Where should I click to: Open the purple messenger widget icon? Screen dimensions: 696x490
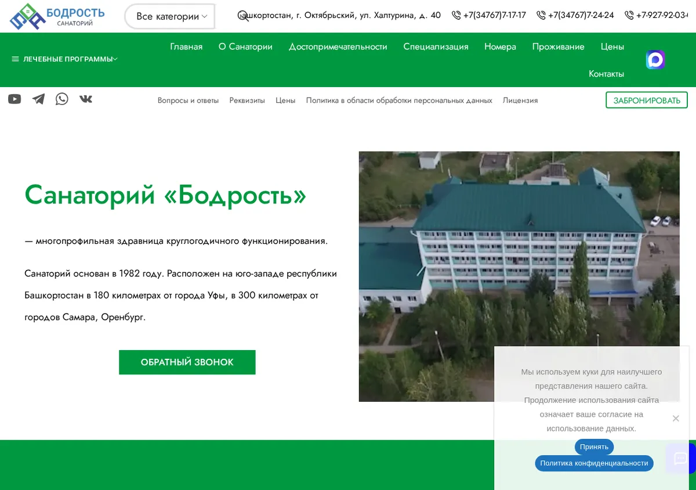[x=655, y=60]
